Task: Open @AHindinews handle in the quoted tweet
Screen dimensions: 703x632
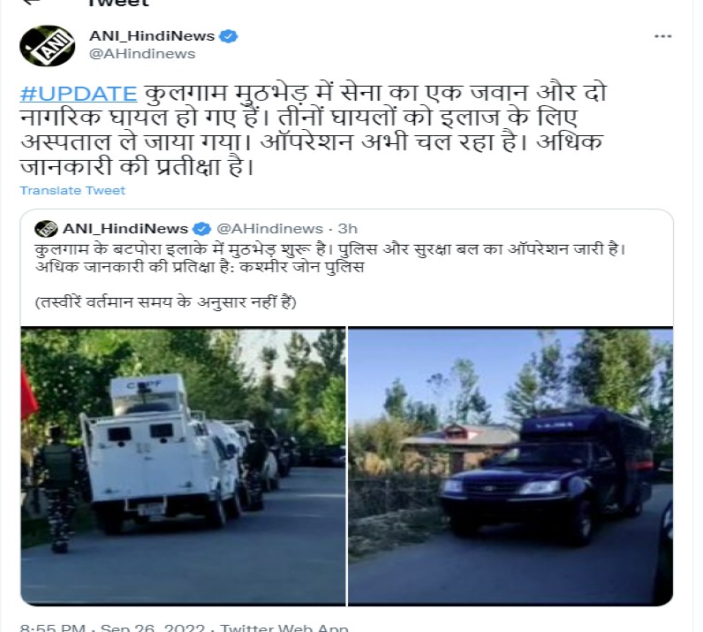Action: pyautogui.click(x=270, y=228)
